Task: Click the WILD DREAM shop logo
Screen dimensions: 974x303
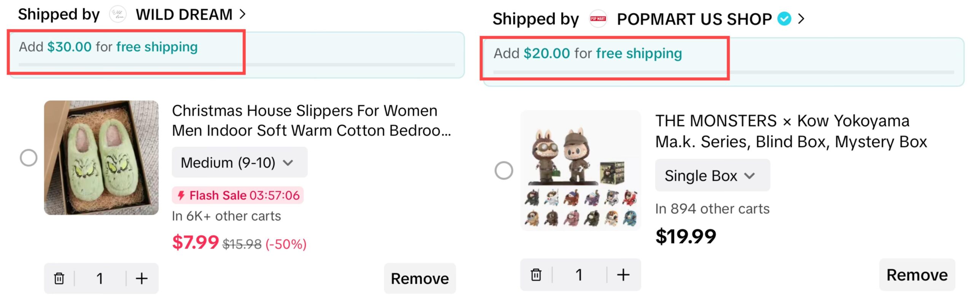Action: click(118, 15)
